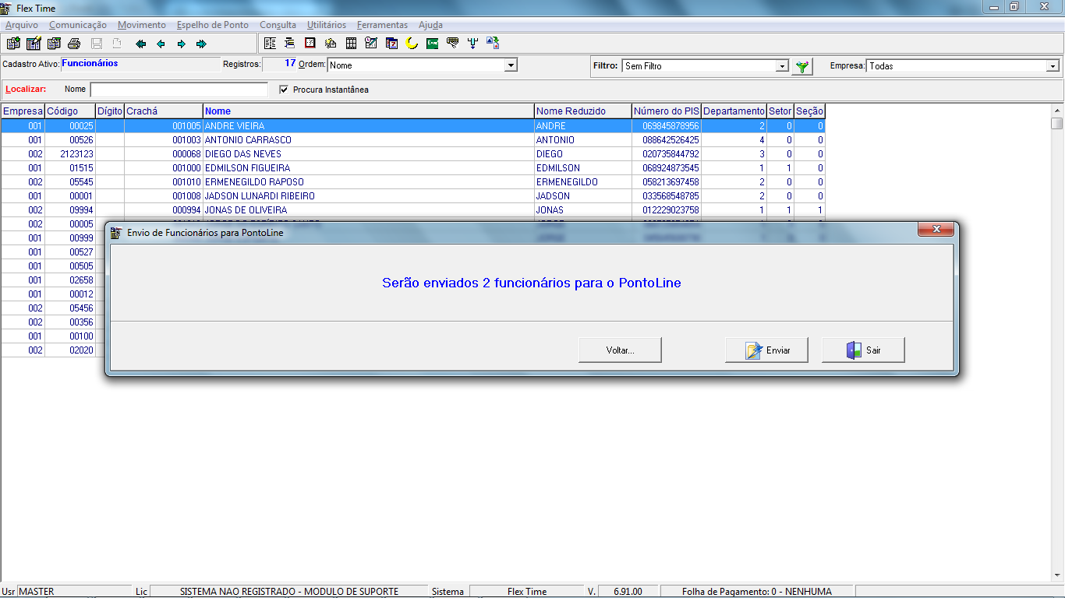Go to previous record with left arrow
This screenshot has height=598, width=1065.
tap(161, 44)
